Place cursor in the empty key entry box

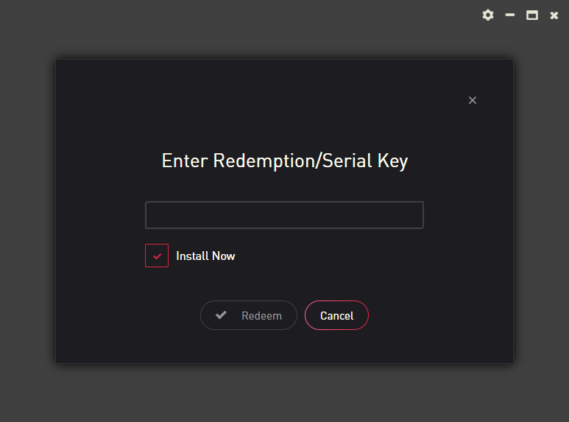[x=284, y=215]
